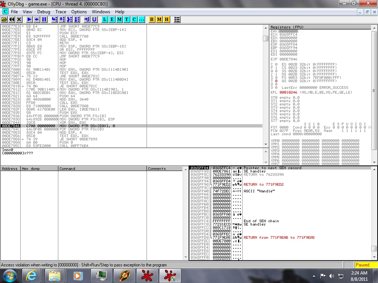Open the Debug menu
The height and width of the screenshot is (283, 378).
[44, 12]
